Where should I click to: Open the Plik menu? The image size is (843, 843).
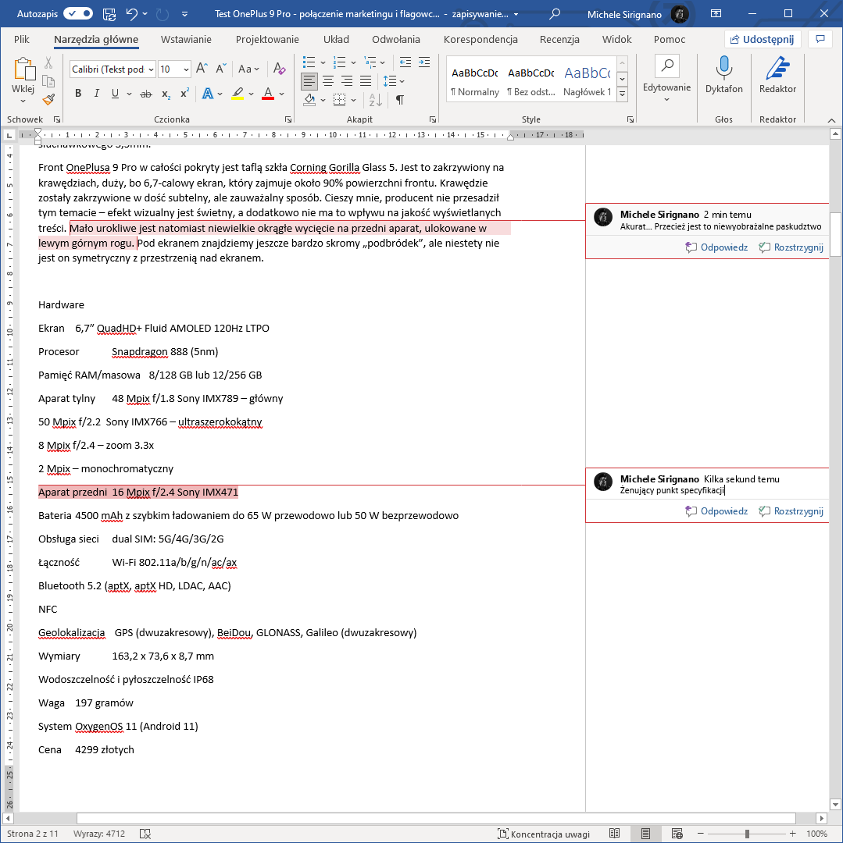22,39
